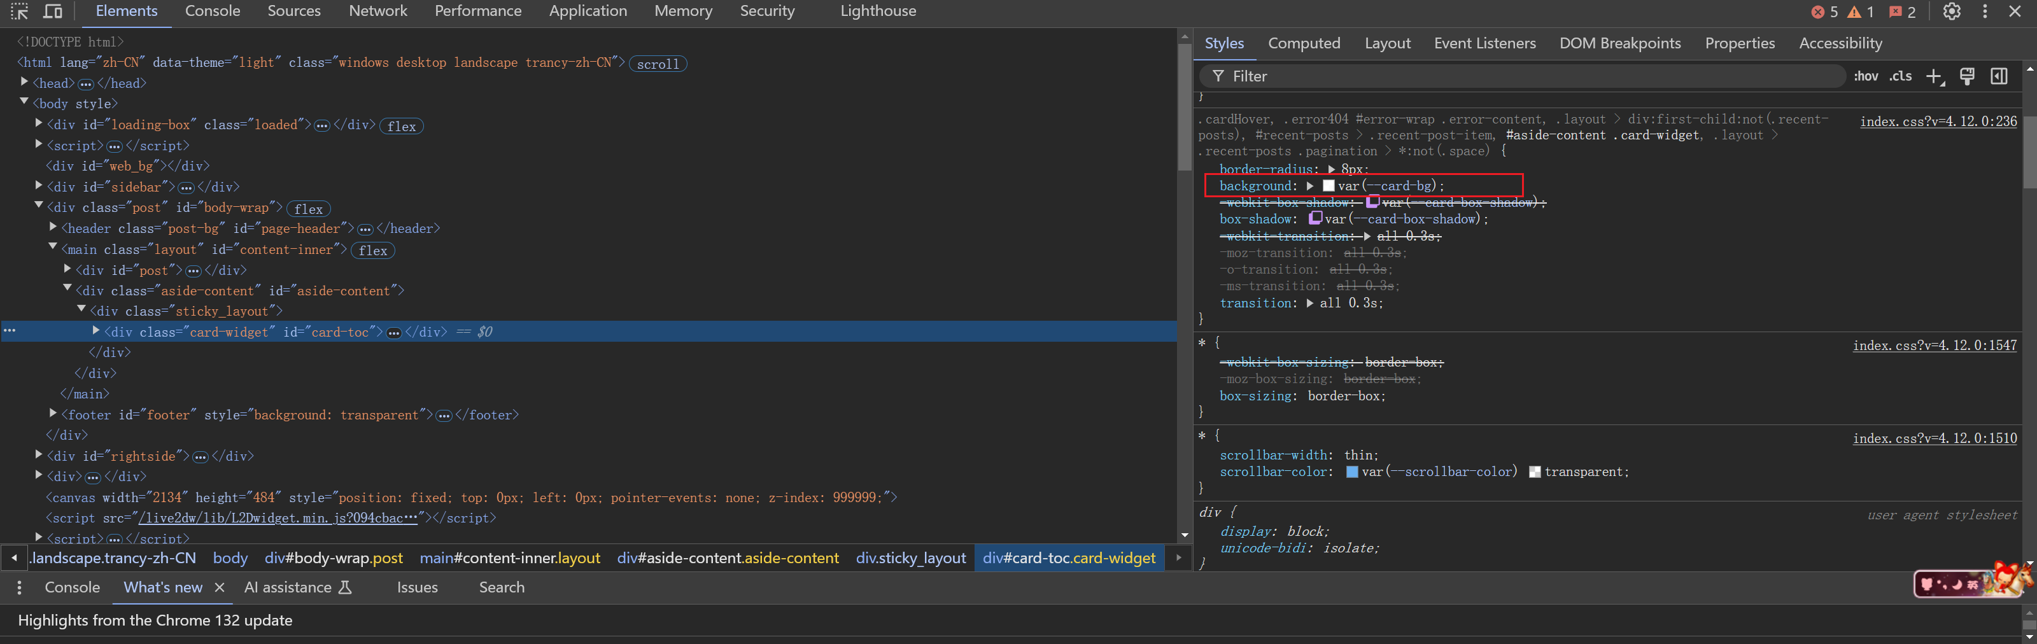Viewport: 2037px width, 644px height.
Task: Open the Performance tab
Action: tap(479, 11)
